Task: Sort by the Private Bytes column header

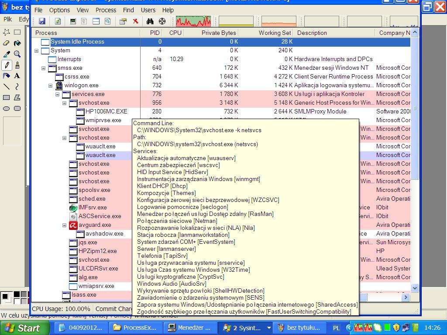Action: pos(211,33)
